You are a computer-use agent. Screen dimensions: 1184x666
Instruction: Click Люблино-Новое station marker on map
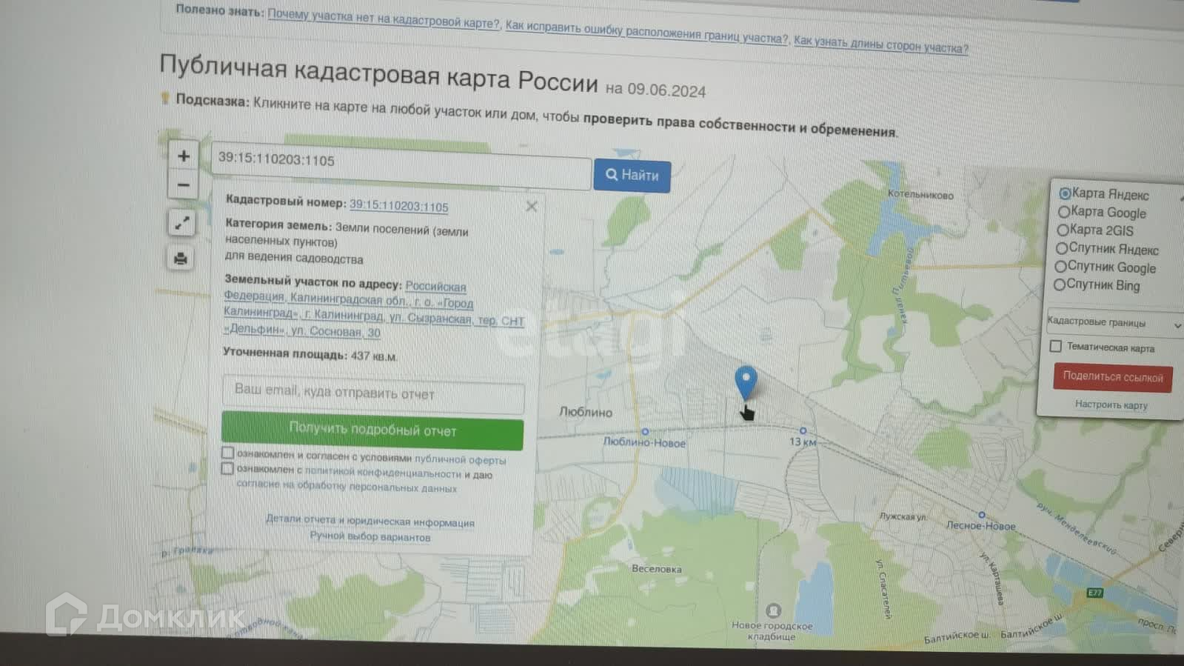[645, 431]
